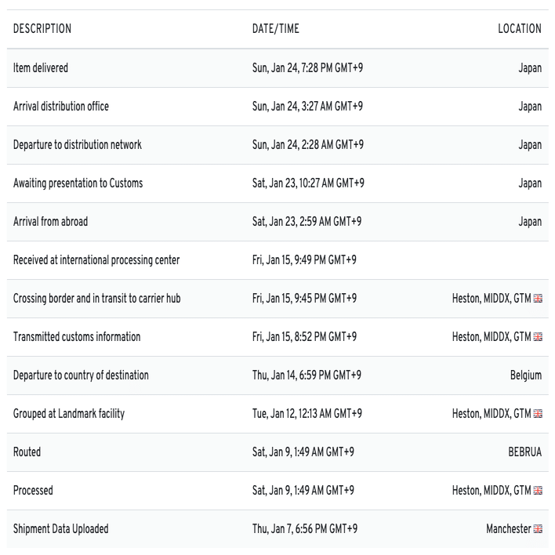Click the LOCATION column header
The height and width of the screenshot is (555, 555).
pyautogui.click(x=519, y=29)
